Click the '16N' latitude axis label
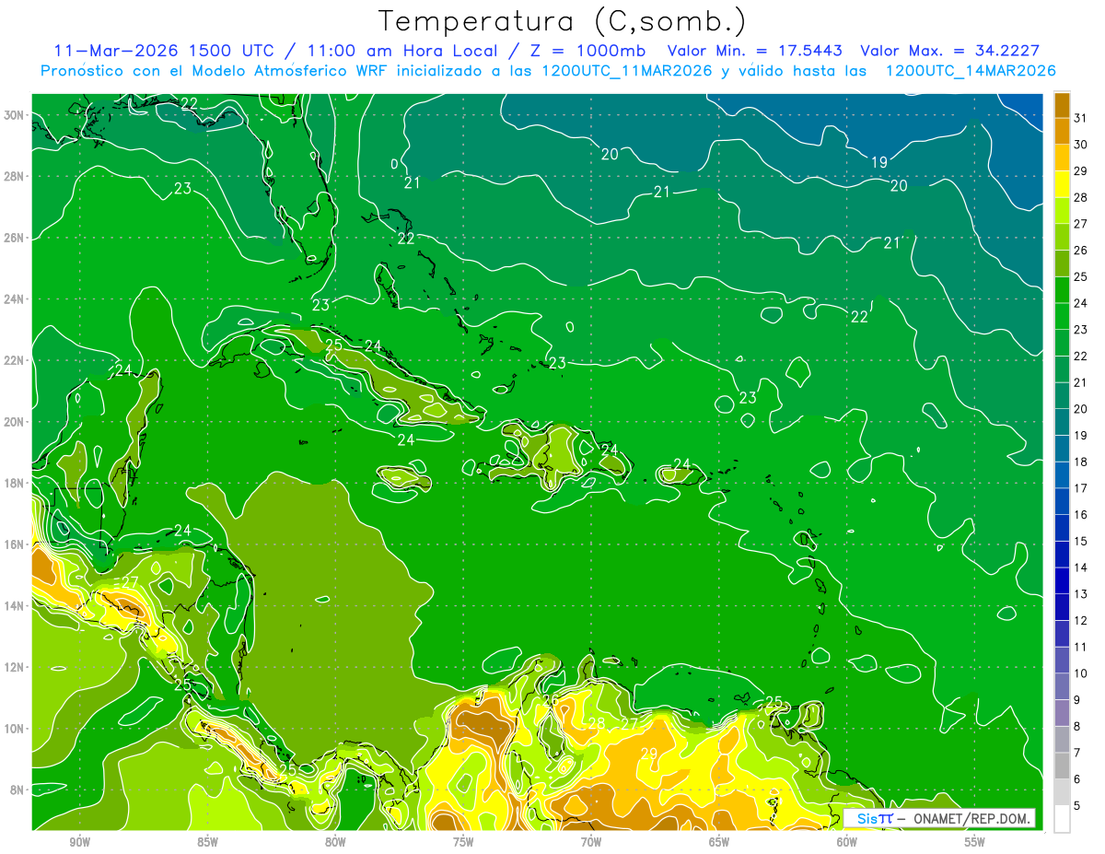The height and width of the screenshot is (854, 1105). [13, 544]
